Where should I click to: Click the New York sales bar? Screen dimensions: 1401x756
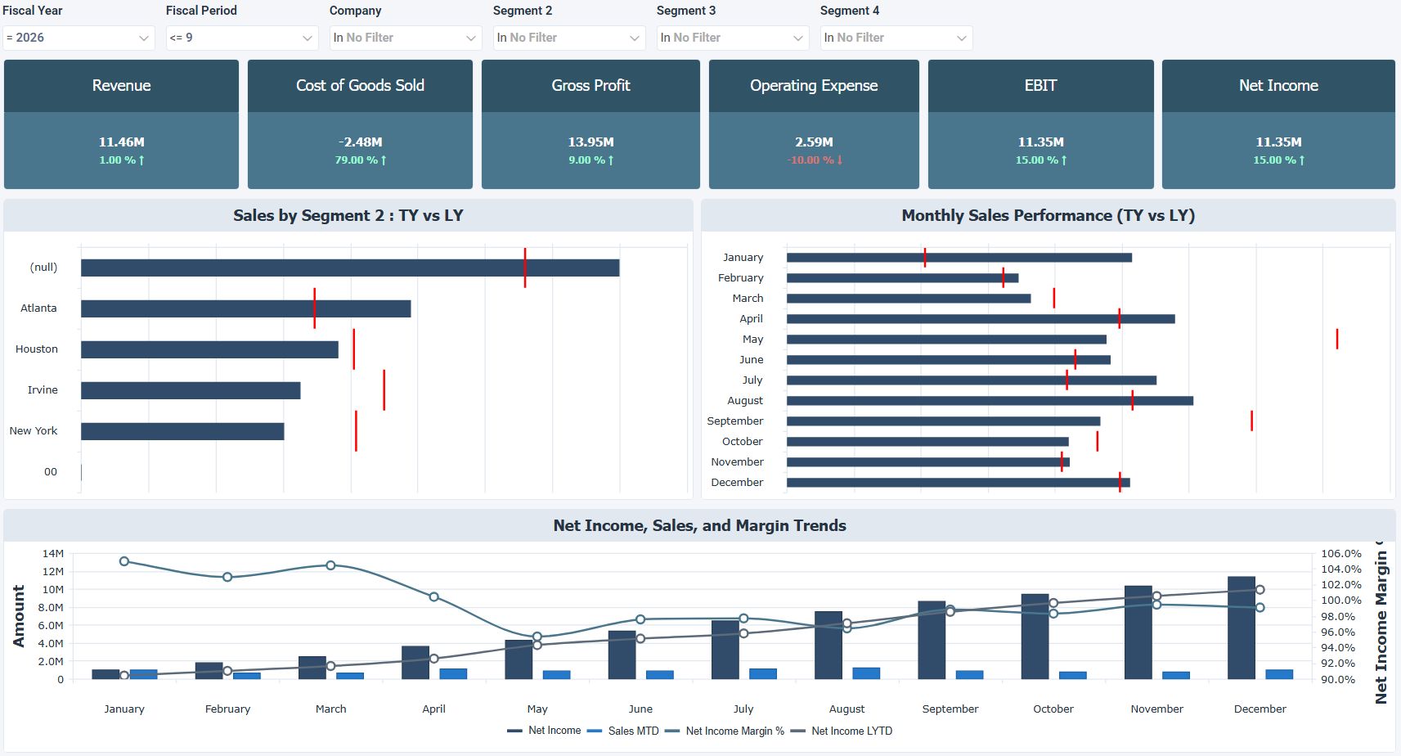pos(182,431)
